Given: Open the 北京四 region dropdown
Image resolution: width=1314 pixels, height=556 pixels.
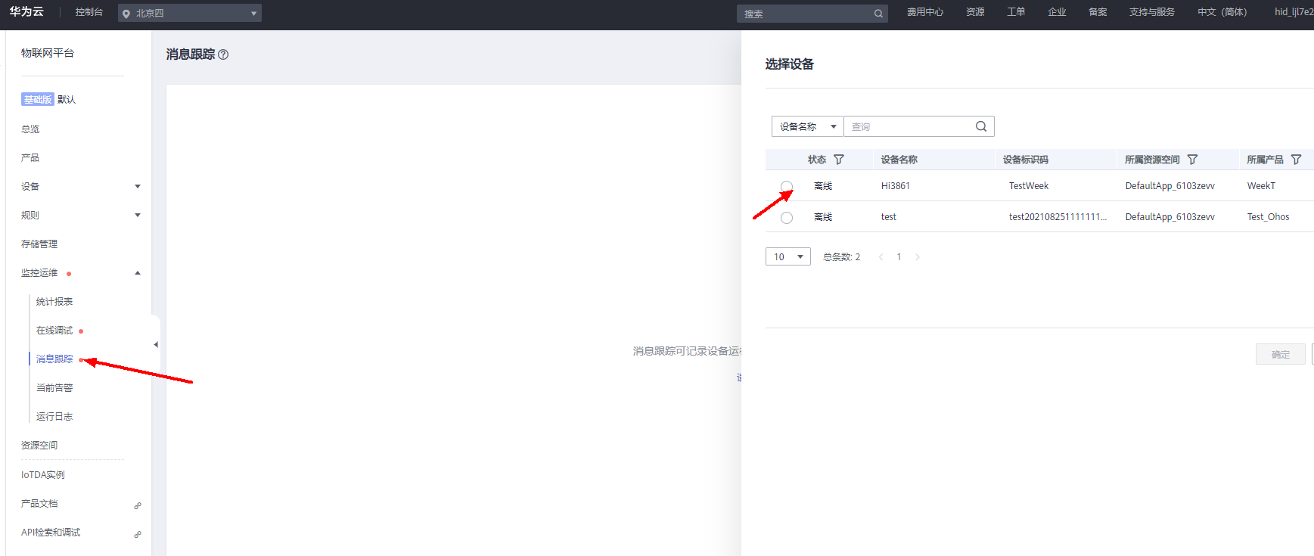Looking at the screenshot, I should click(189, 13).
